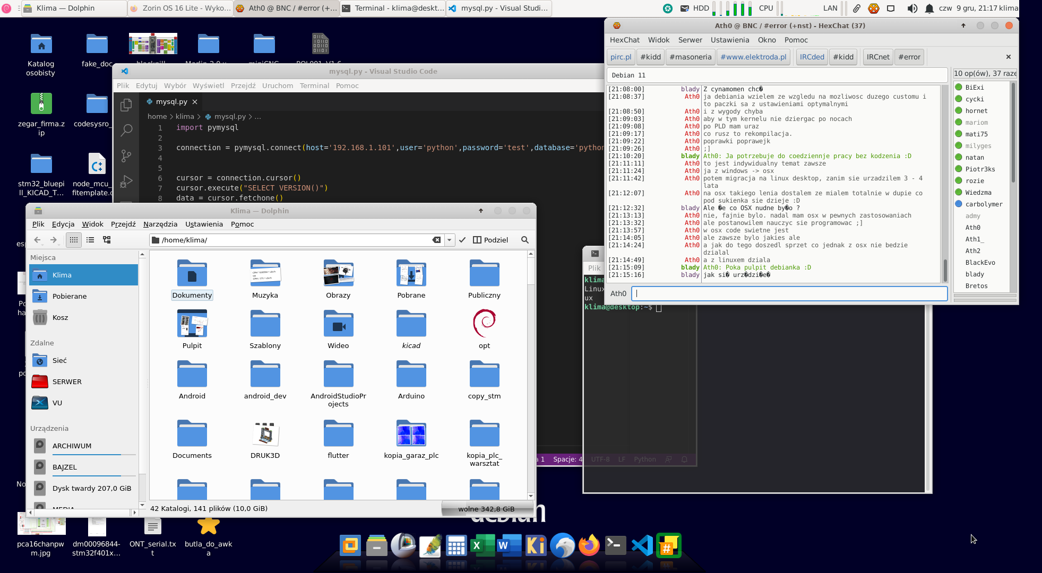Click the Dolphin search magnifier icon

click(x=525, y=240)
